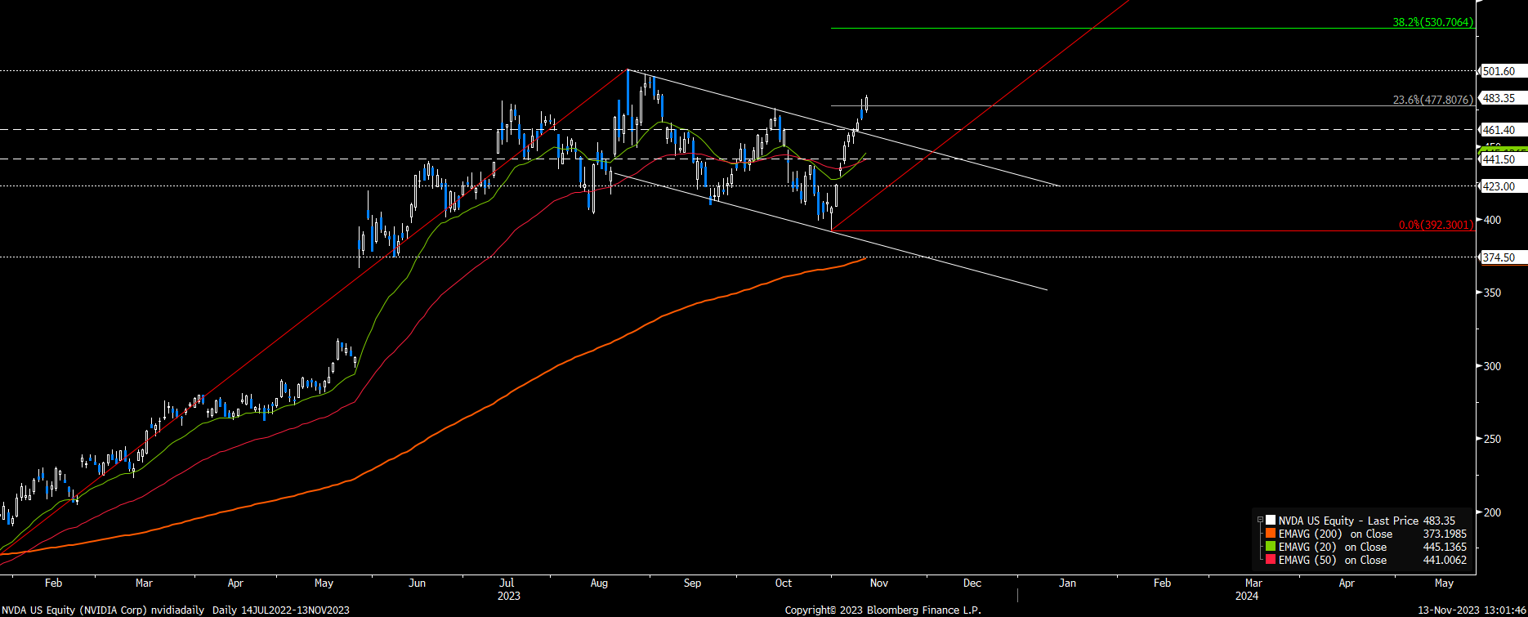Click the Dec label on the time axis

[x=972, y=583]
